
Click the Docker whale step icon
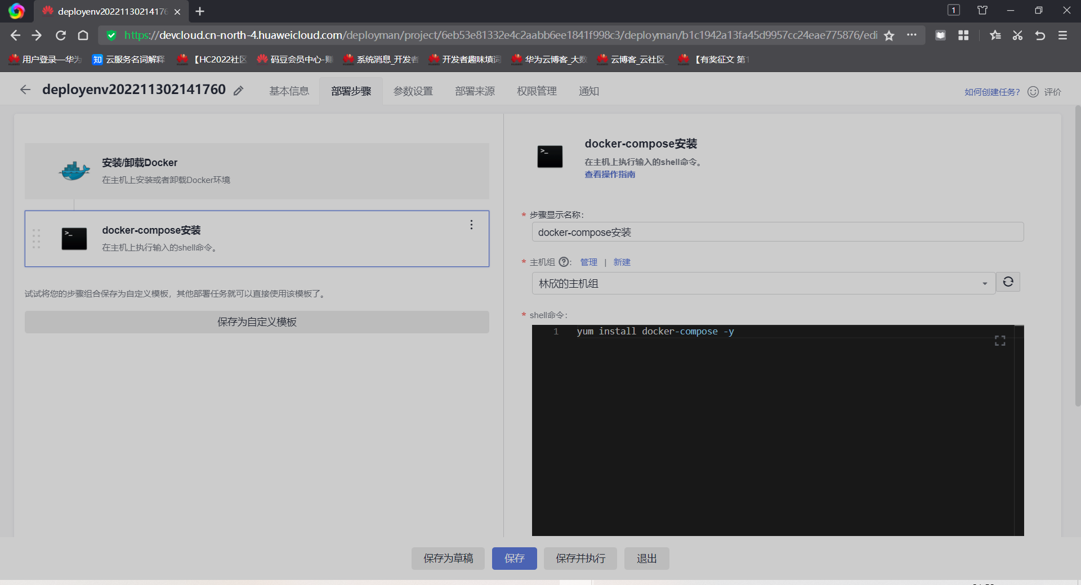(74, 171)
